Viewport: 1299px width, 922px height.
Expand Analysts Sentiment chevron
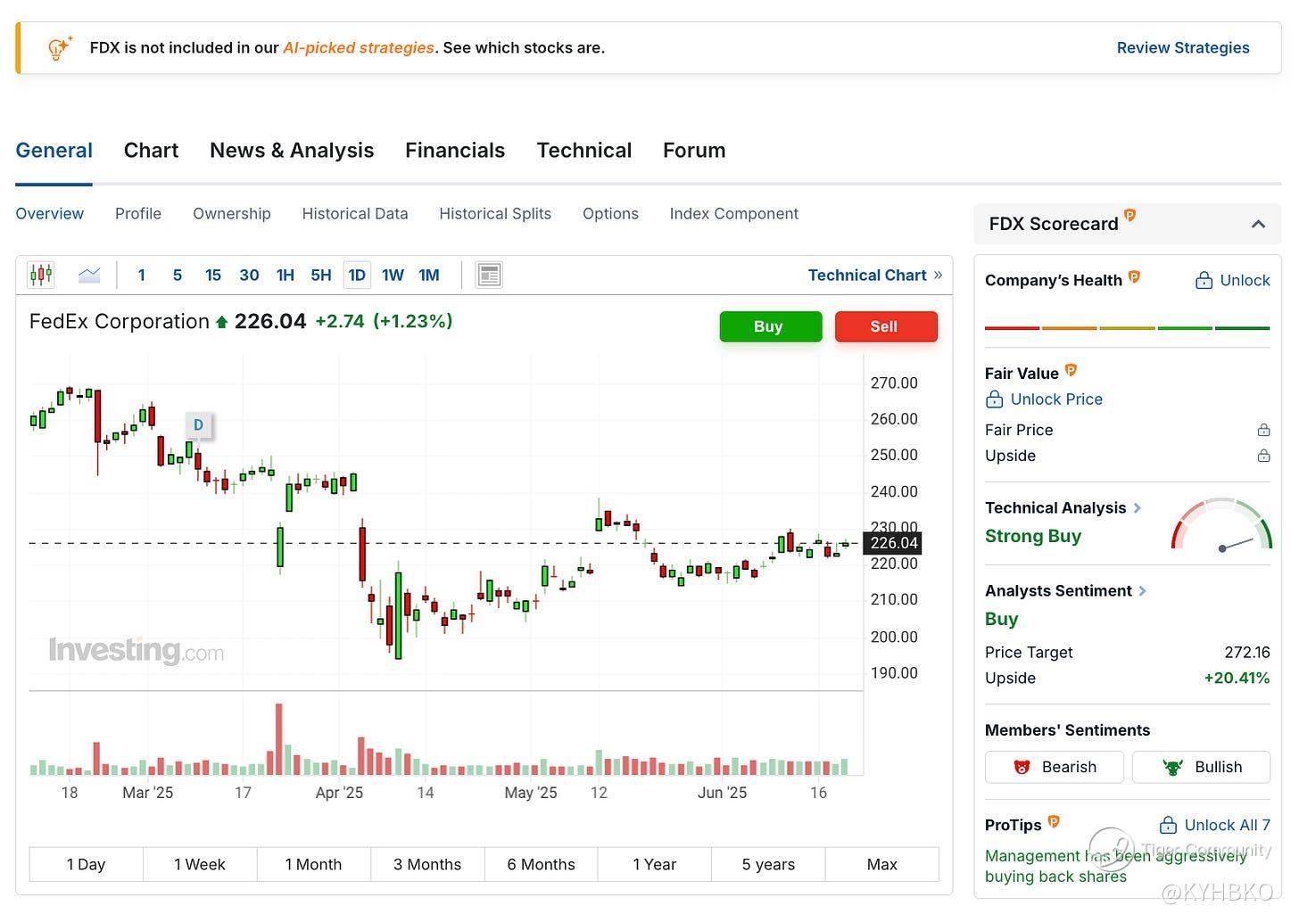(x=1143, y=591)
